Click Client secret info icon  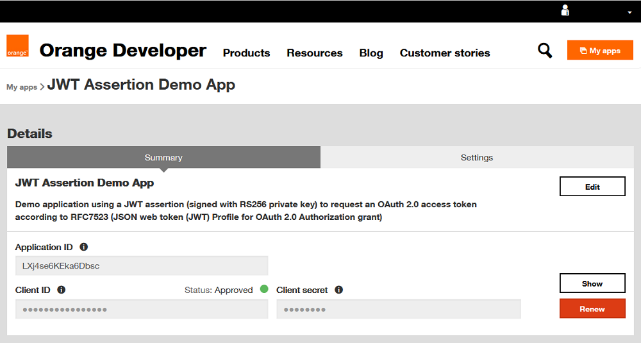coord(339,290)
